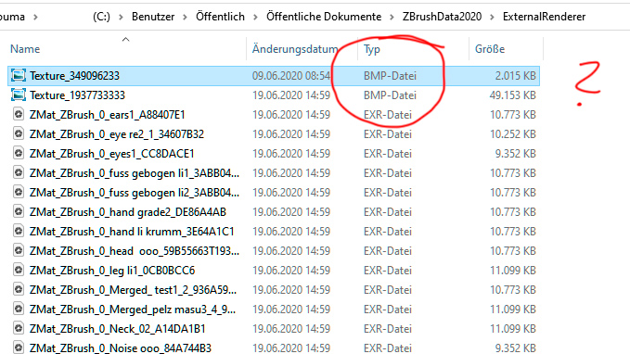Toggle sort direction arrow above Name
The width and height of the screenshot is (630, 354).
click(x=126, y=39)
